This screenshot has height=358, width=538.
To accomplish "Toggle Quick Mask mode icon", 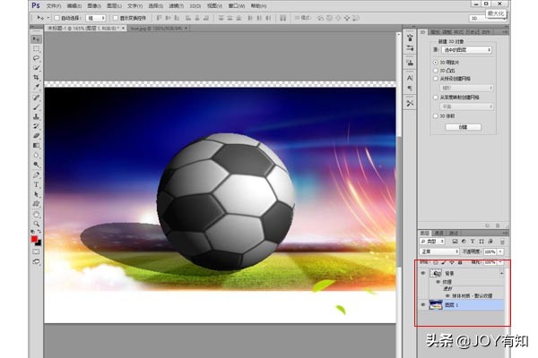I will tap(36, 251).
